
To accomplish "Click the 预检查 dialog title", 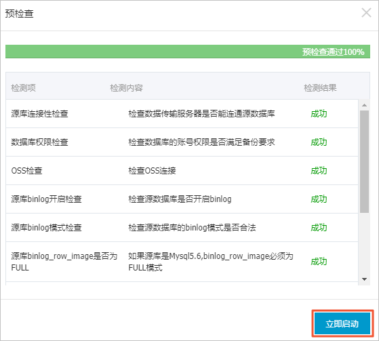I will [20, 14].
